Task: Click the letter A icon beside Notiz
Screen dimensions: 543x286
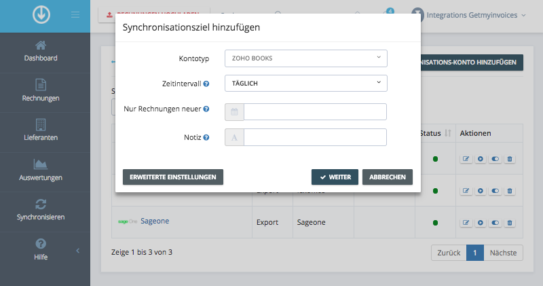Action: point(234,137)
